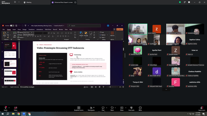Switch to Slide Show tab
The image size is (207, 116).
tap(48, 29)
